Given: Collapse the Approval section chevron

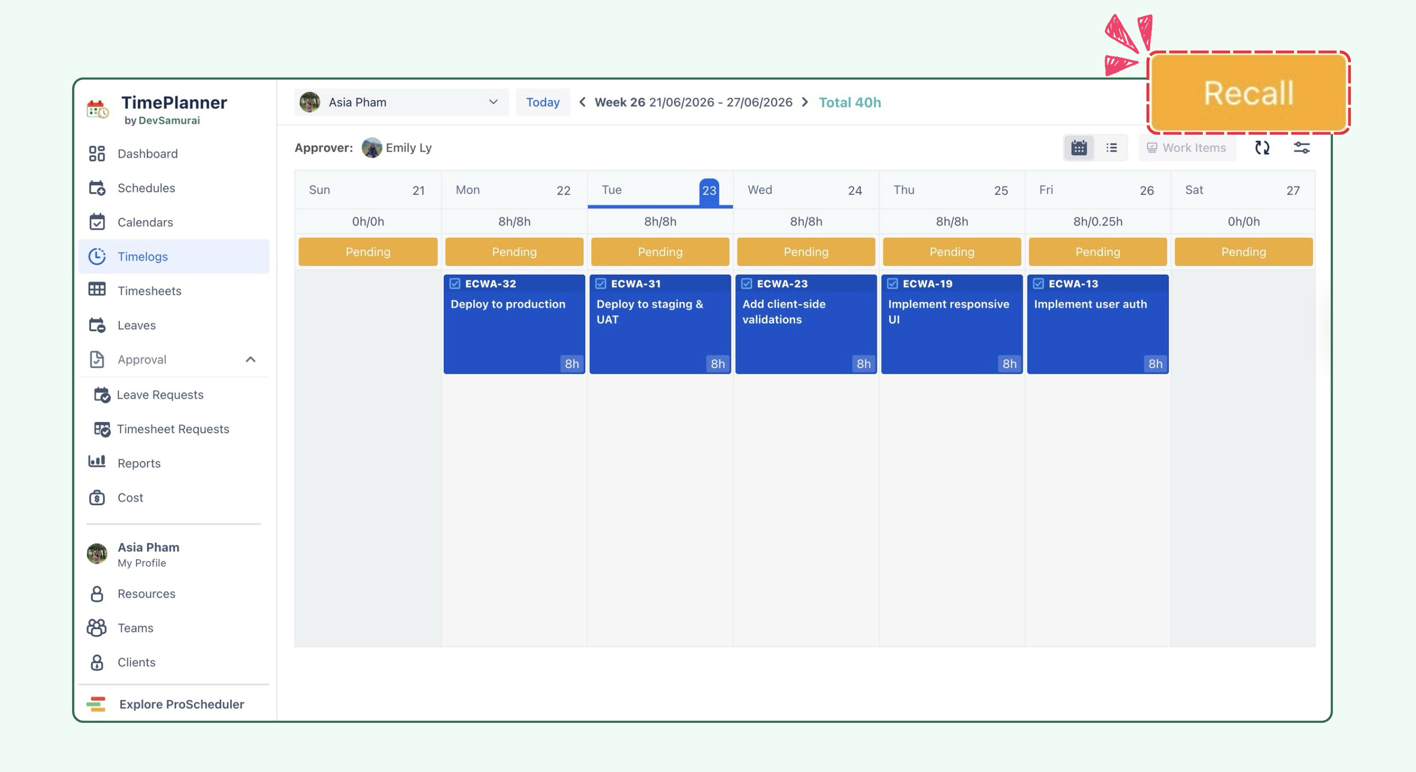Looking at the screenshot, I should coord(250,360).
